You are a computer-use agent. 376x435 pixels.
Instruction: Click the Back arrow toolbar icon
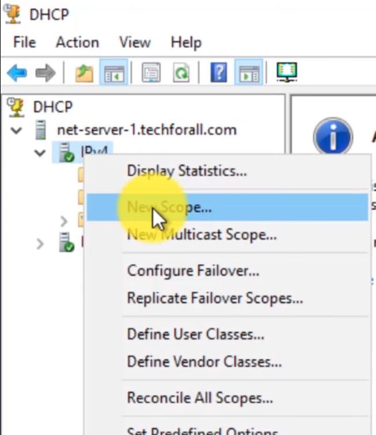17,73
